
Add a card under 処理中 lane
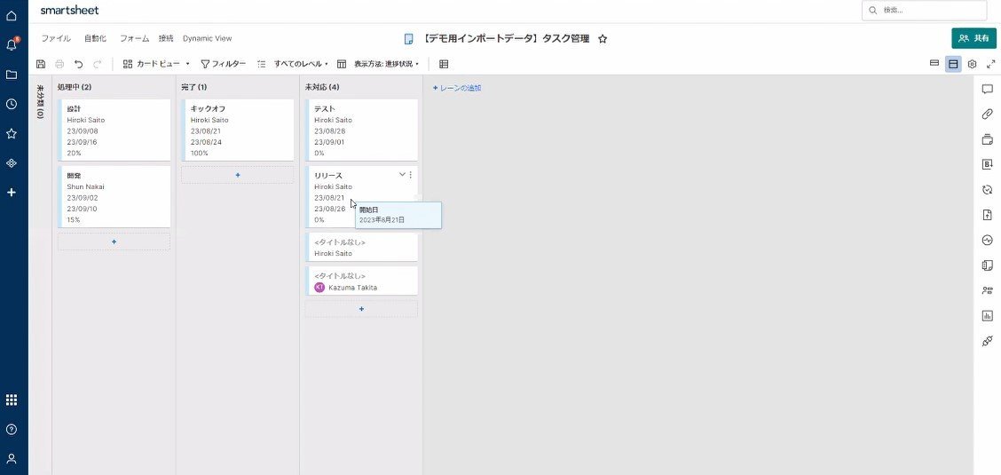click(x=114, y=242)
